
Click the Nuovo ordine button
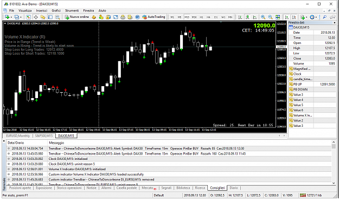click(77, 17)
